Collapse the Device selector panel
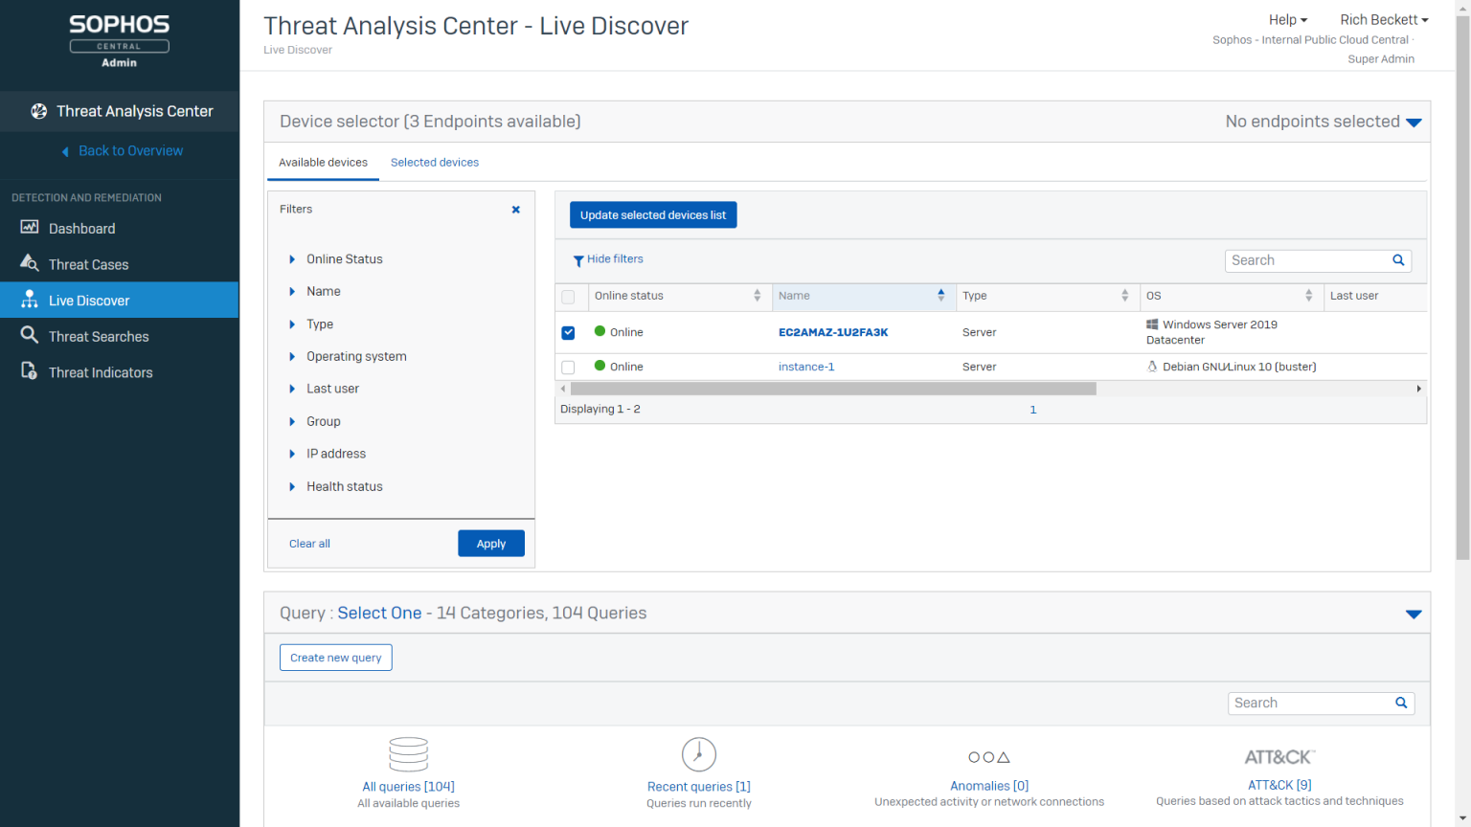This screenshot has height=827, width=1471. pyautogui.click(x=1414, y=122)
